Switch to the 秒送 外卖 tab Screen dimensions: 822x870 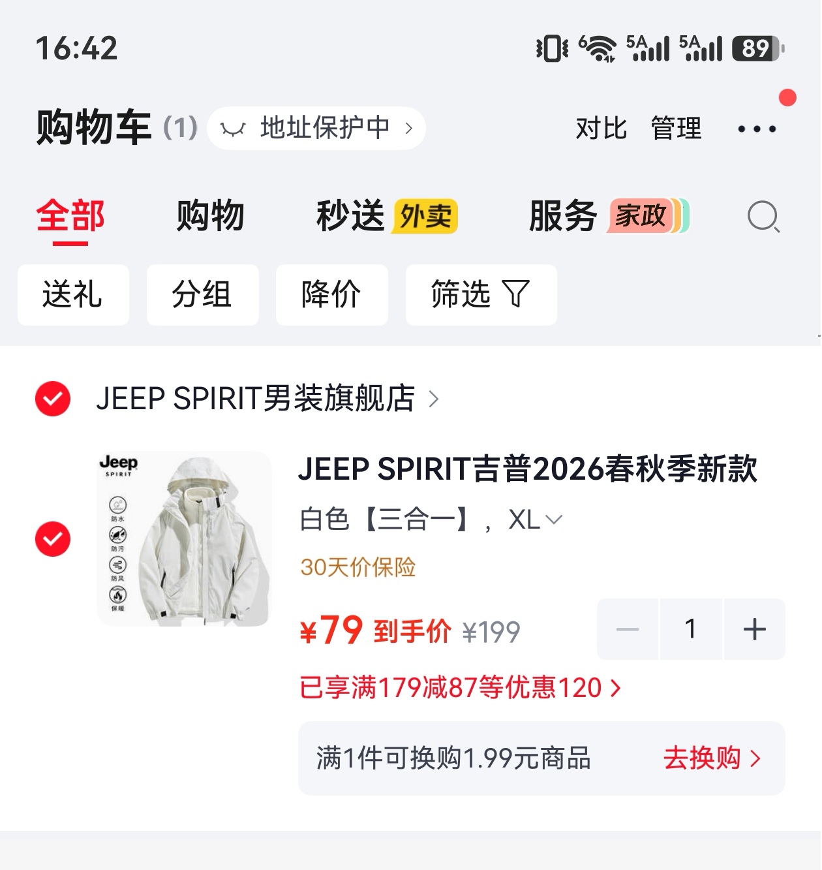pos(387,216)
